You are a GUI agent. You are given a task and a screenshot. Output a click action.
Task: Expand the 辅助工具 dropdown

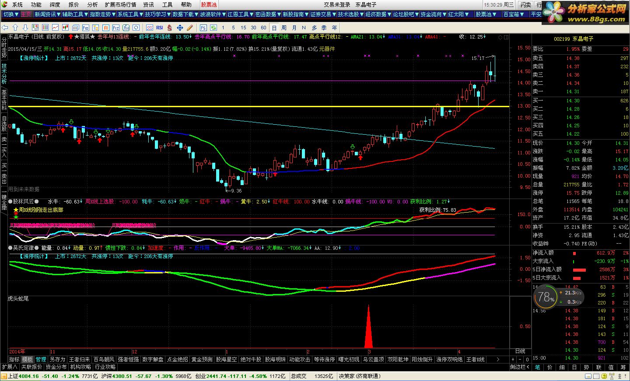pos(75,14)
